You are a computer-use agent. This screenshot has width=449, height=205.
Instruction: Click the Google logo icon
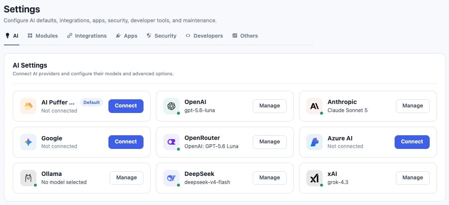[28, 142]
